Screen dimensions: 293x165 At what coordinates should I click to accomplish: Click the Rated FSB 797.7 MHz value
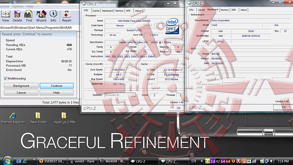point(118,84)
